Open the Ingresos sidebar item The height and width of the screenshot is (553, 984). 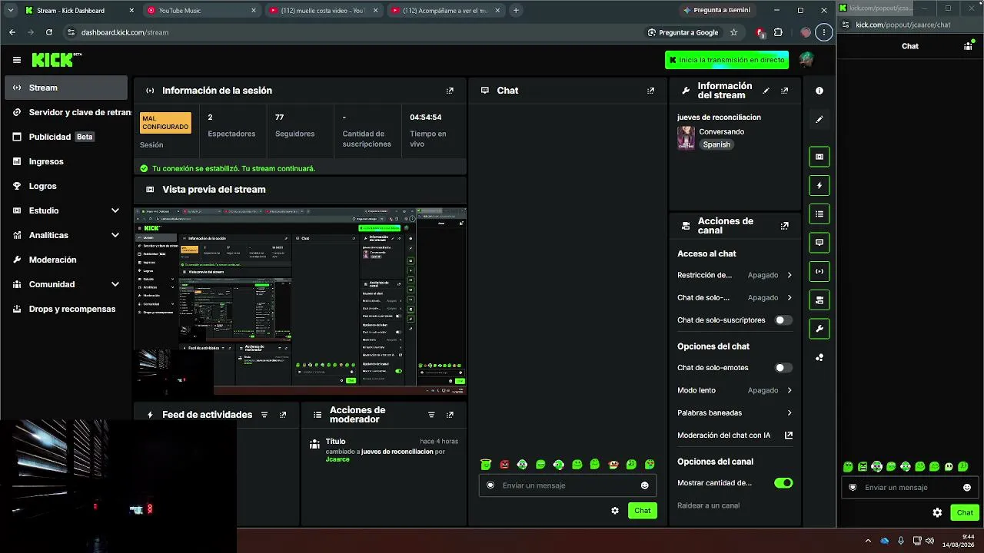tap(66, 161)
